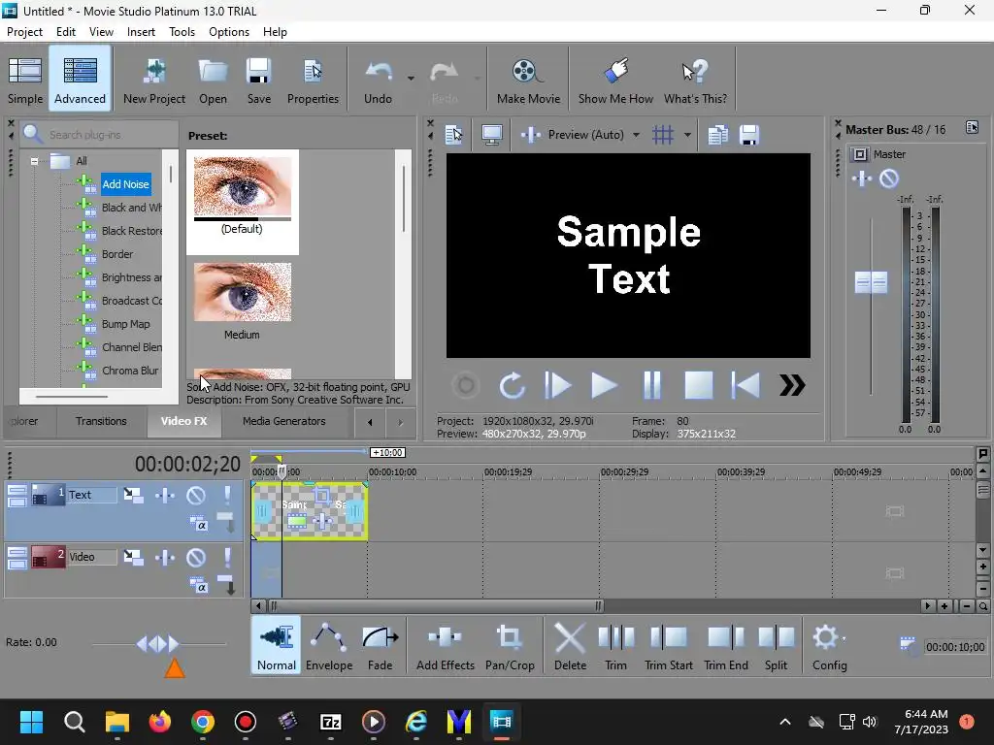994x745 pixels.
Task: Click Trim End
Action: pos(726,645)
